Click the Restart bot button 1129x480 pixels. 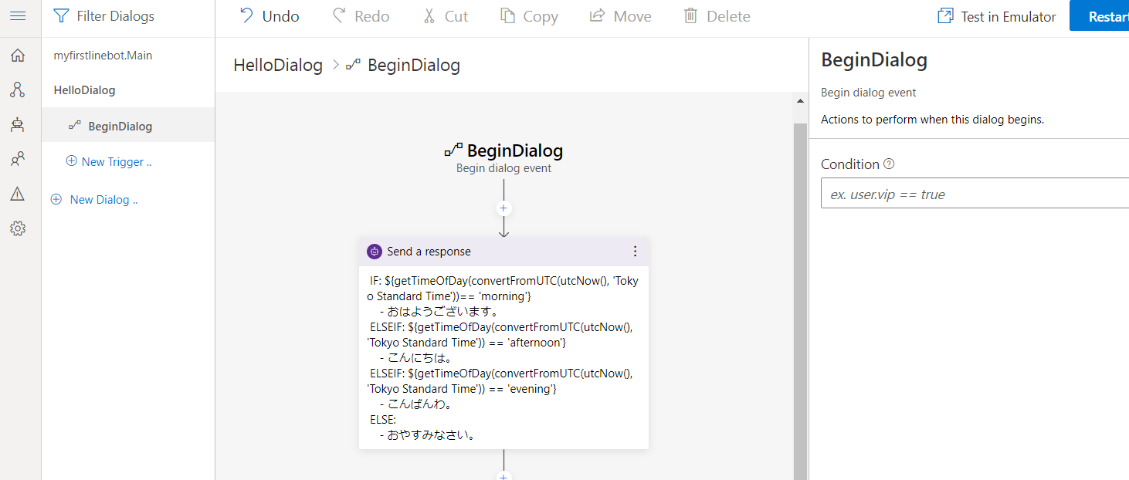tap(1099, 15)
